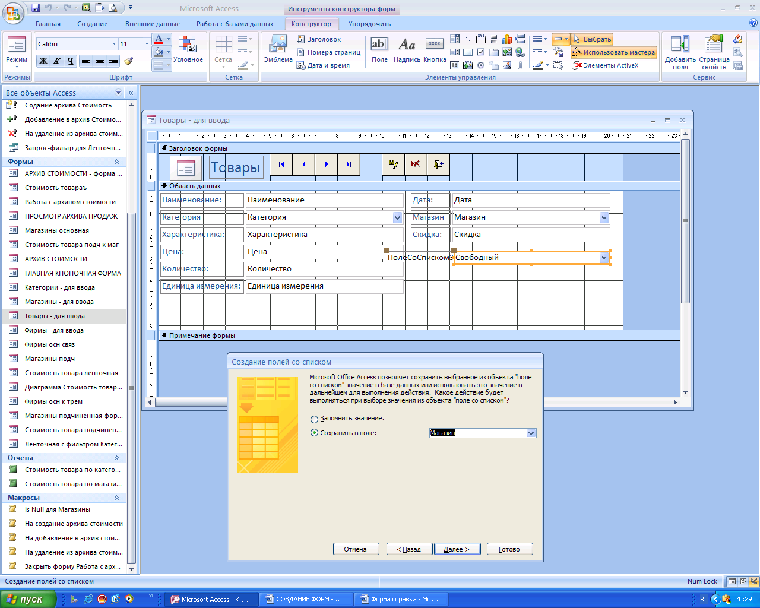
Task: Click next record arrow in form header
Action: pyautogui.click(x=327, y=164)
